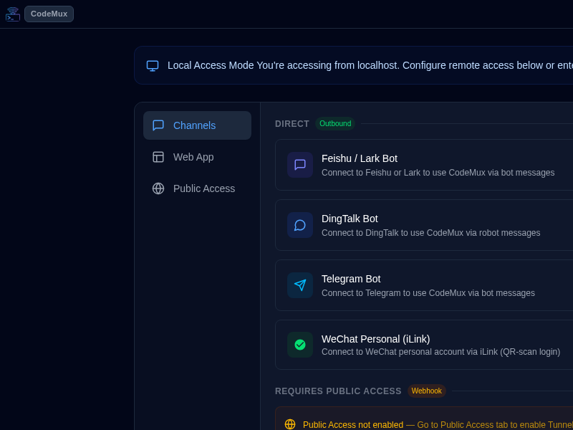Image resolution: width=573 pixels, height=430 pixels.
Task: Click the Channels chat bubble icon
Action: tap(158, 125)
